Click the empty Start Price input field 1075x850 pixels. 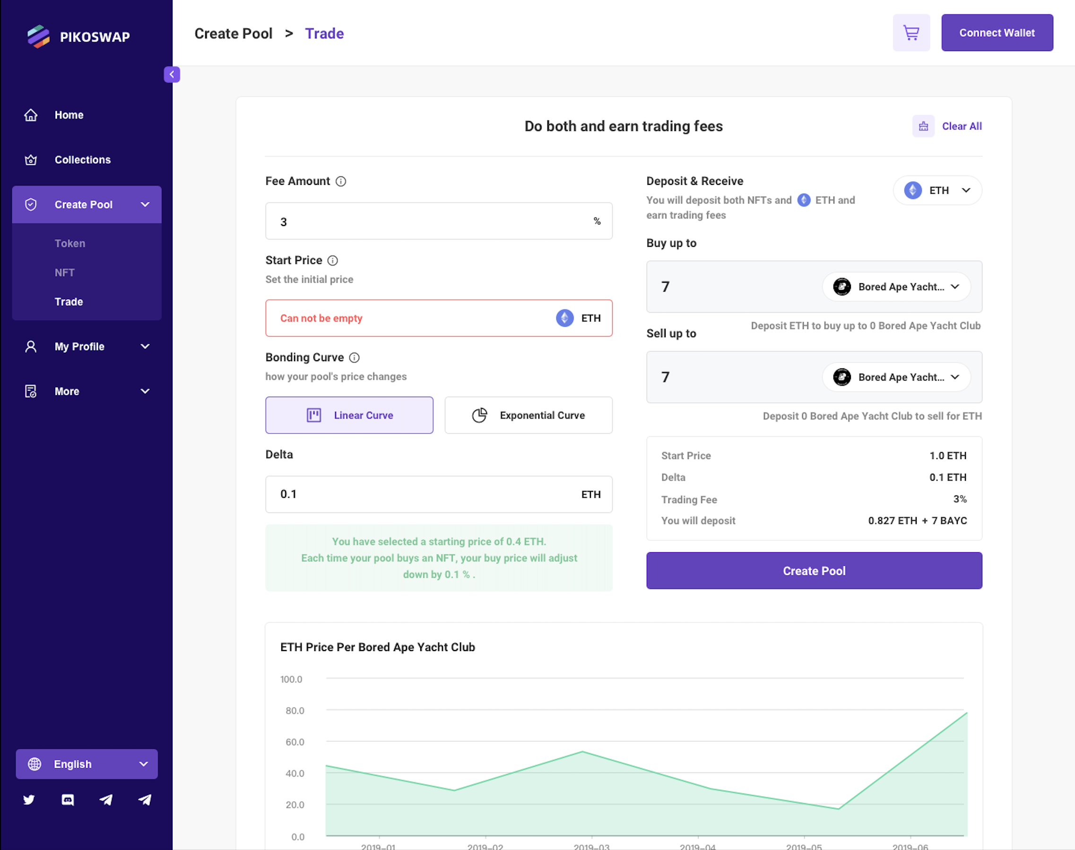[408, 319]
